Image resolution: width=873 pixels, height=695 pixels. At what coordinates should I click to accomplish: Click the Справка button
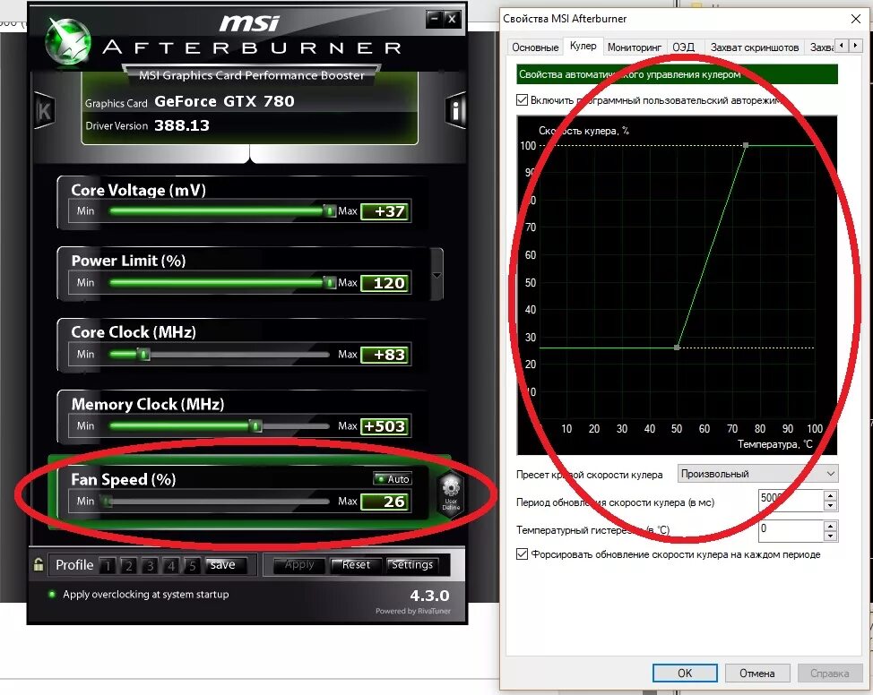(829, 673)
